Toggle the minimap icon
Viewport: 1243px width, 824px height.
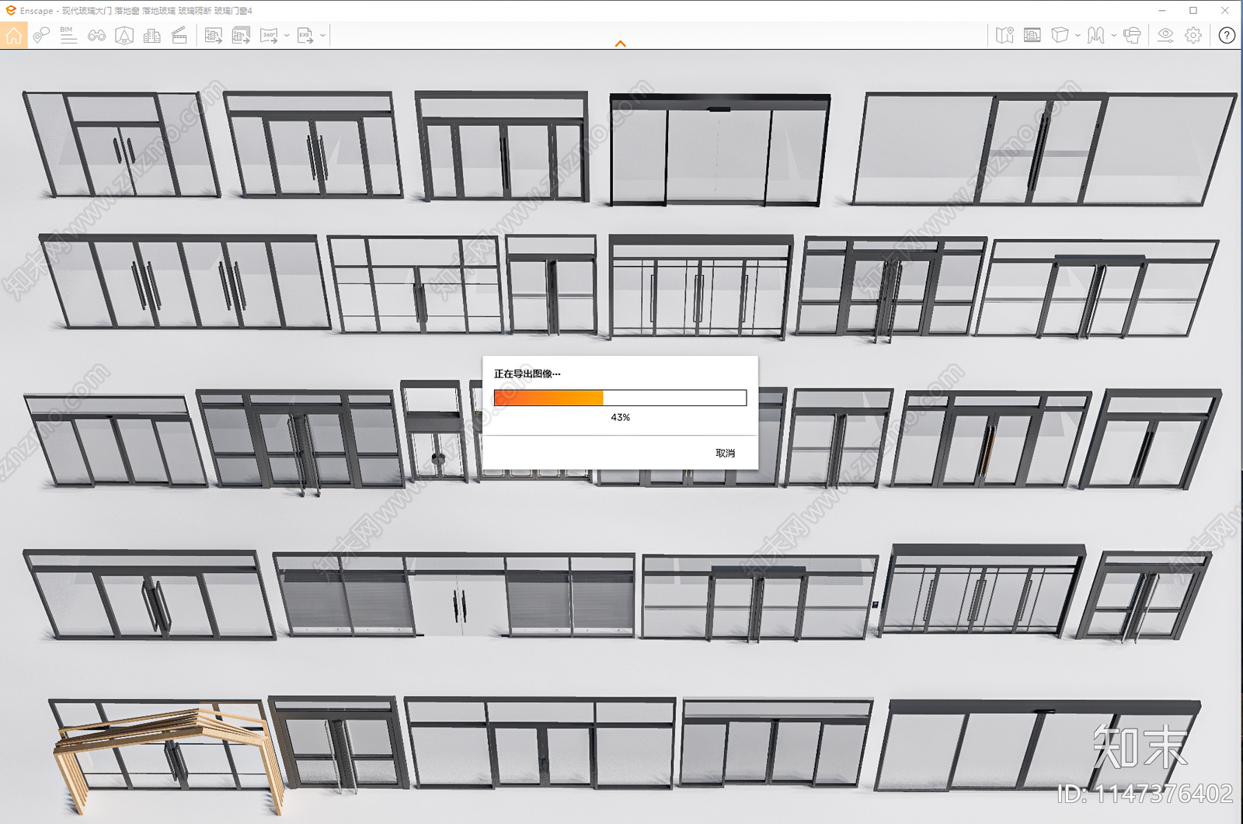pos(1004,36)
